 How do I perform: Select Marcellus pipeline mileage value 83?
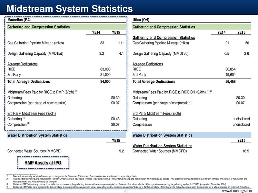pyautogui.click(x=102, y=43)
